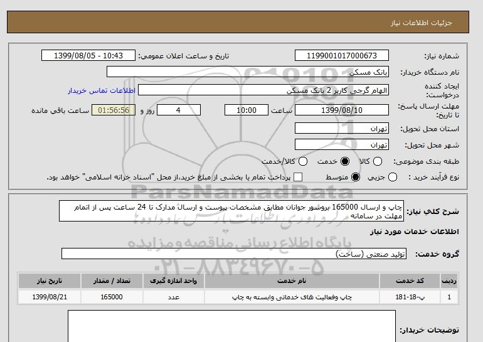483x342 pixels.
Task: Click the شماره نیاز field 1199001017000673
Action: (x=342, y=55)
